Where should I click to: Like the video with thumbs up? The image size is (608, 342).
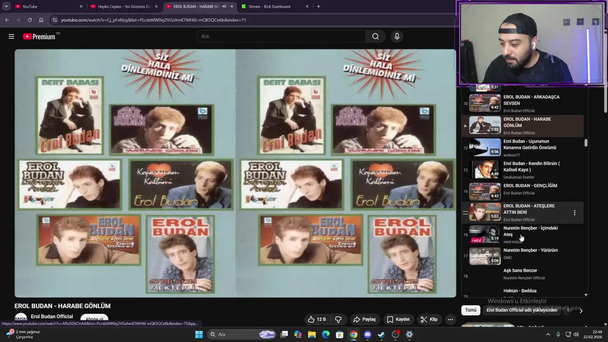pyautogui.click(x=316, y=319)
